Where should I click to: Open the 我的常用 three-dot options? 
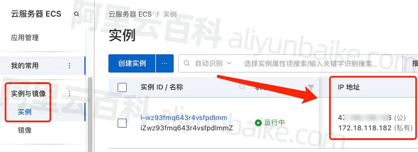(x=69, y=66)
